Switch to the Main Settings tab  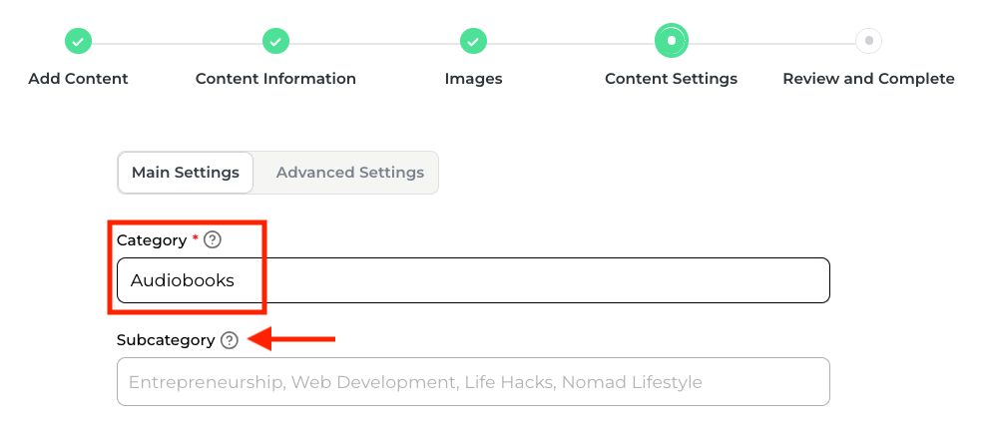pos(186,173)
